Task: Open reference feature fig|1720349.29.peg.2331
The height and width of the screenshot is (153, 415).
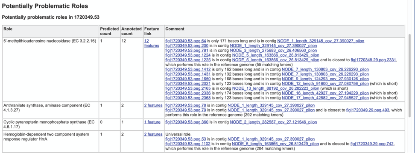Action: pos(373,60)
